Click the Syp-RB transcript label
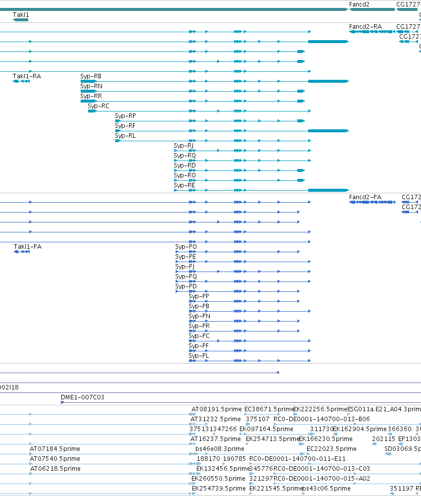 91,76
